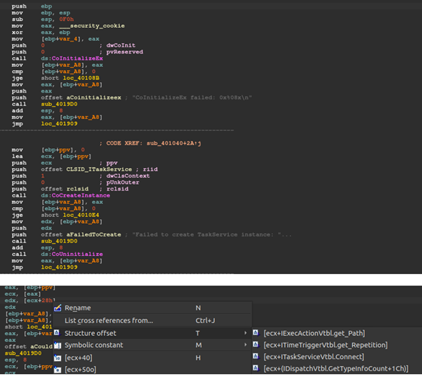Click the 'Failed to create TaskService' string comment
Viewport: 422px width, 375px height.
pos(212,235)
